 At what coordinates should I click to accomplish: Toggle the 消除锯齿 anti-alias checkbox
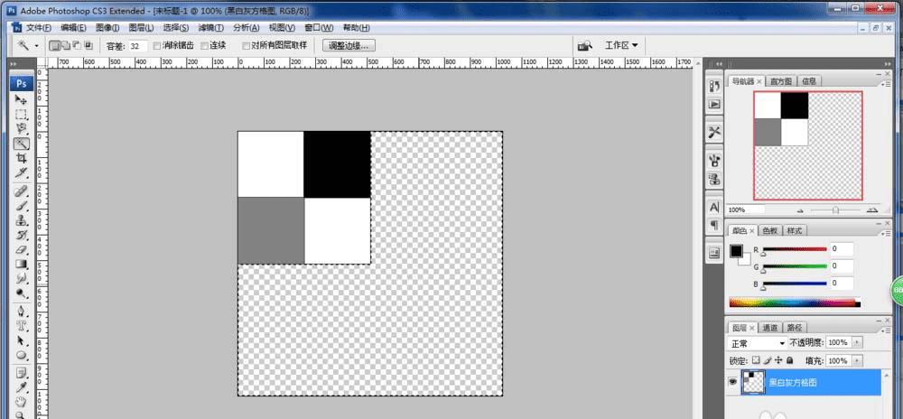pos(156,45)
